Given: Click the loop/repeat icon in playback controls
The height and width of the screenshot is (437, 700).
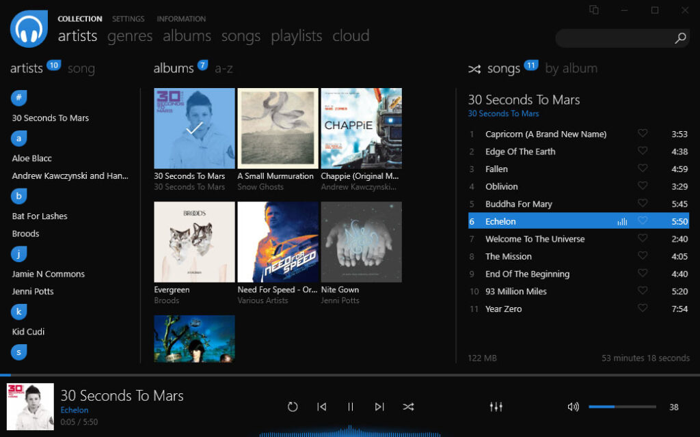Looking at the screenshot, I should [293, 406].
